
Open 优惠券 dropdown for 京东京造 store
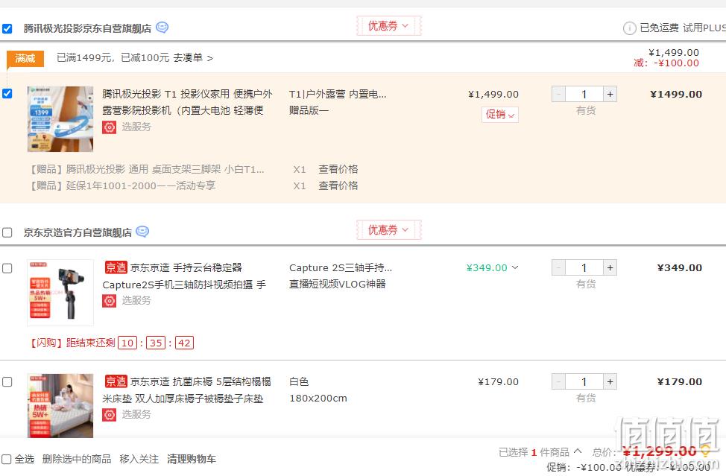pos(388,230)
